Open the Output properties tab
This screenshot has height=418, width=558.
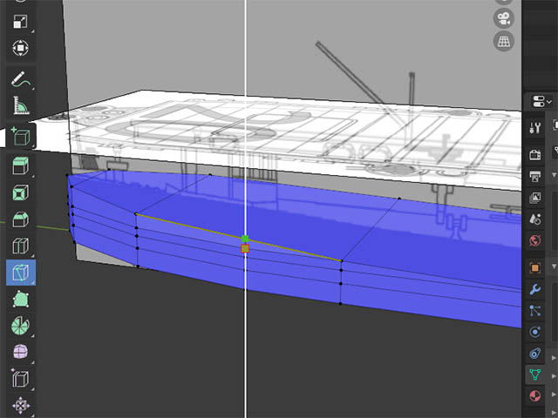pyautogui.click(x=534, y=176)
